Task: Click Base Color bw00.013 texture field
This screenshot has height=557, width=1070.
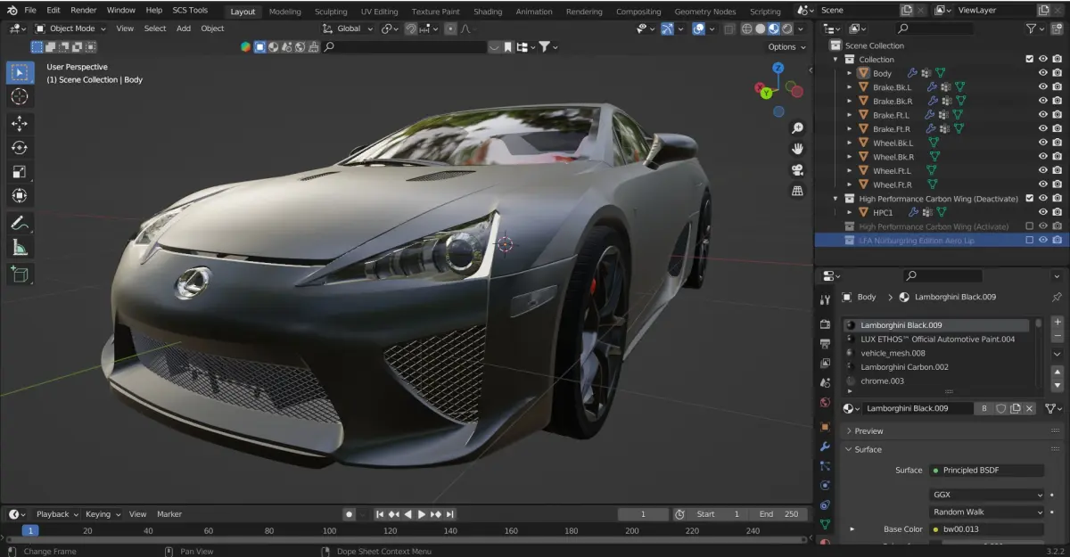Action: pyautogui.click(x=987, y=529)
